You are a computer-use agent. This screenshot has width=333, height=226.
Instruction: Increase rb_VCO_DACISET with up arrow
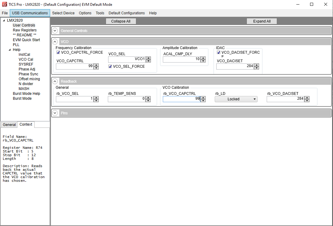[x=307, y=98]
